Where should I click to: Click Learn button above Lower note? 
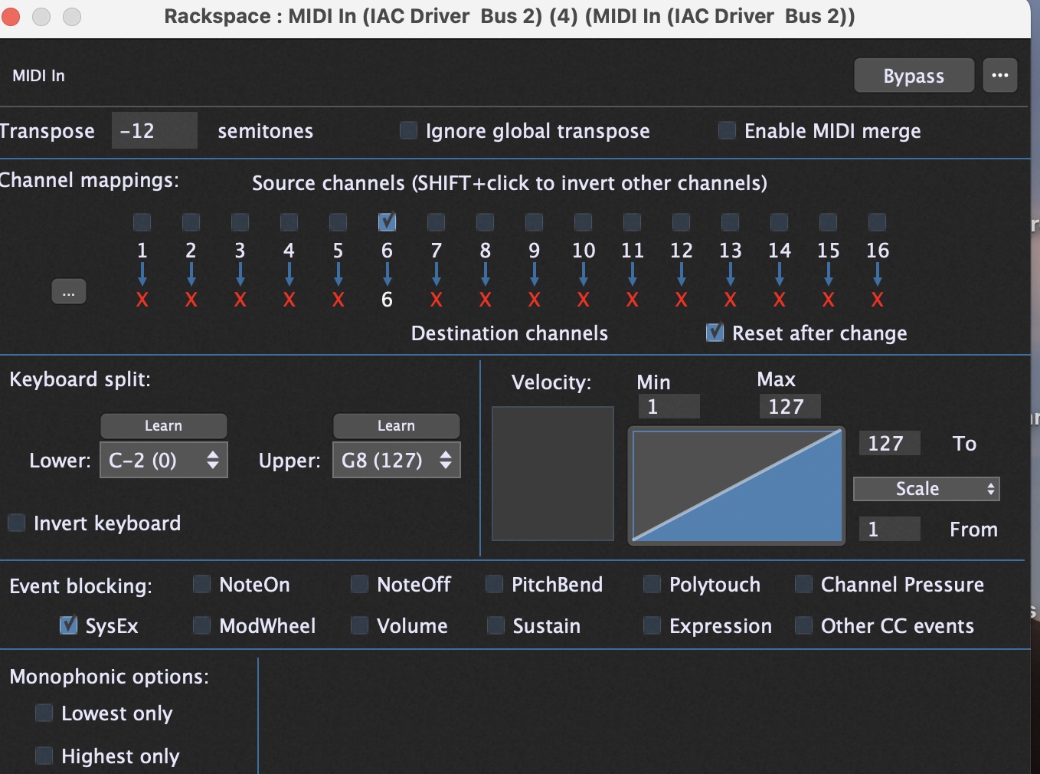click(x=164, y=426)
